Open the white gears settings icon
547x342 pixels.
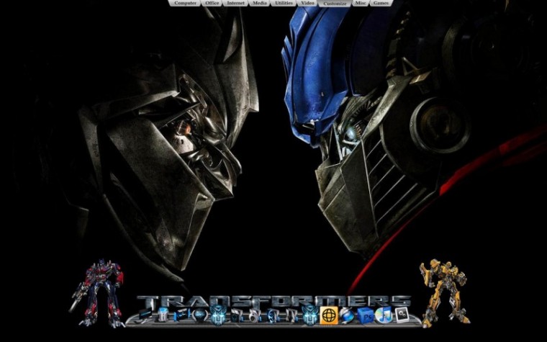click(x=402, y=315)
